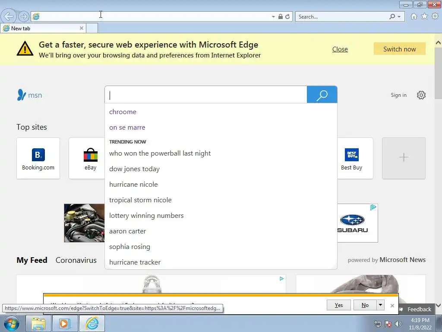The width and height of the screenshot is (442, 332).
Task: Switch to the My Feed tab
Action: click(32, 260)
